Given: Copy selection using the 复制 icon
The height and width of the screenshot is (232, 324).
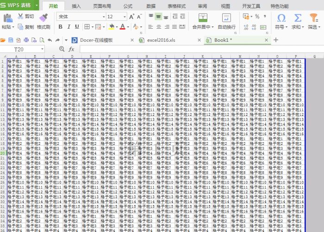Looking at the screenshot, I should pyautogui.click(x=20, y=27).
